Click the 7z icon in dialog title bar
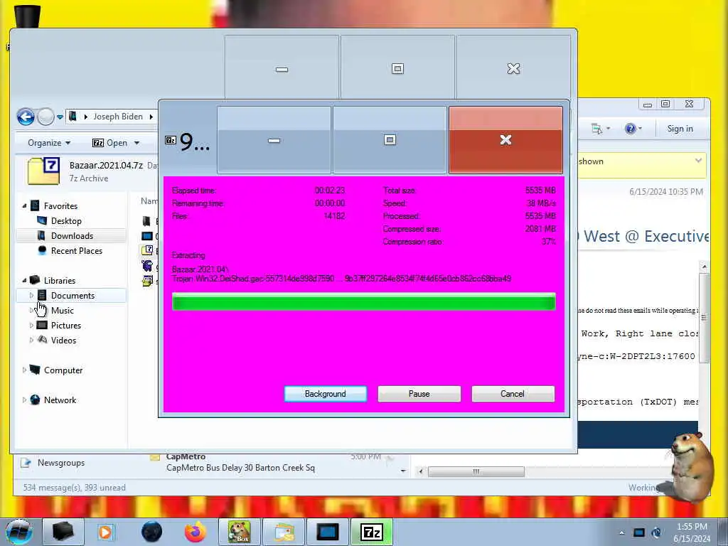The image size is (728, 546). tap(171, 140)
